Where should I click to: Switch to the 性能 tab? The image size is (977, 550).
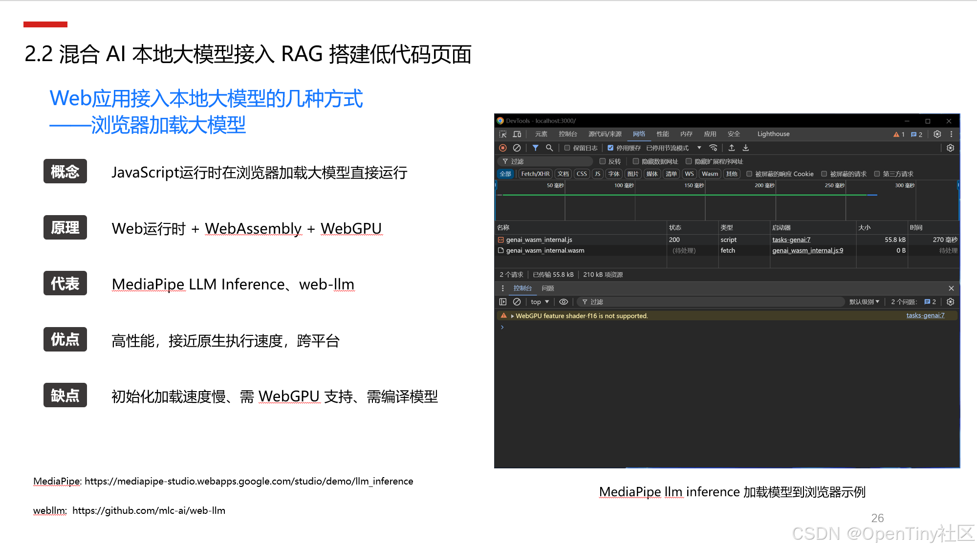[663, 134]
